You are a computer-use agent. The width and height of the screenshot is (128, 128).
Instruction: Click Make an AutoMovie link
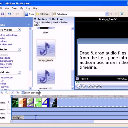click(6, 67)
